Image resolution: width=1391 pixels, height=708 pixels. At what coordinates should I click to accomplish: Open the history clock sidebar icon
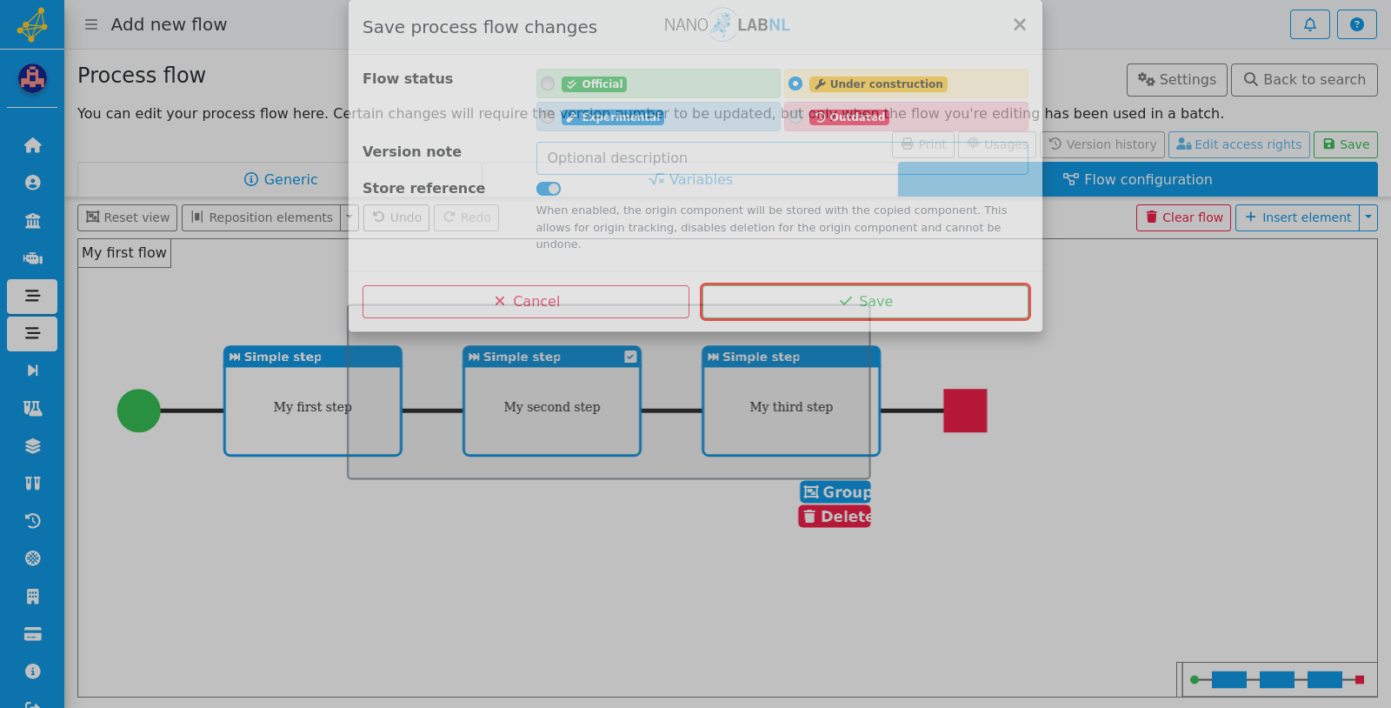tap(32, 521)
